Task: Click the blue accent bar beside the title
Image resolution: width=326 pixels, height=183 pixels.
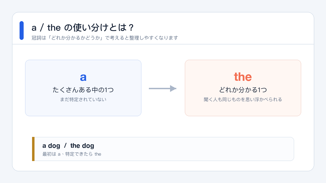Action: click(x=22, y=30)
